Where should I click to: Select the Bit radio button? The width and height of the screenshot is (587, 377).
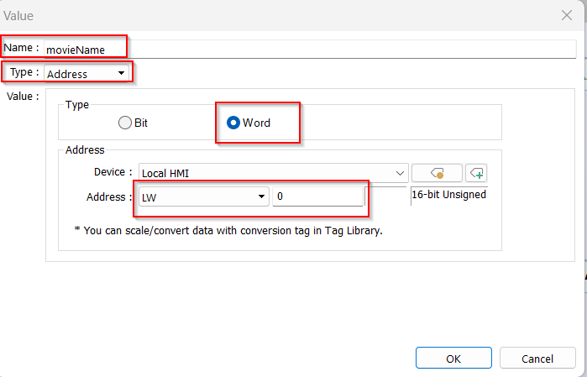125,123
